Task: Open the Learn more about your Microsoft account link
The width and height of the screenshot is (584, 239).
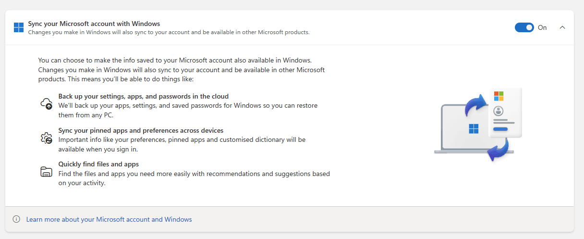Action: [x=109, y=219]
